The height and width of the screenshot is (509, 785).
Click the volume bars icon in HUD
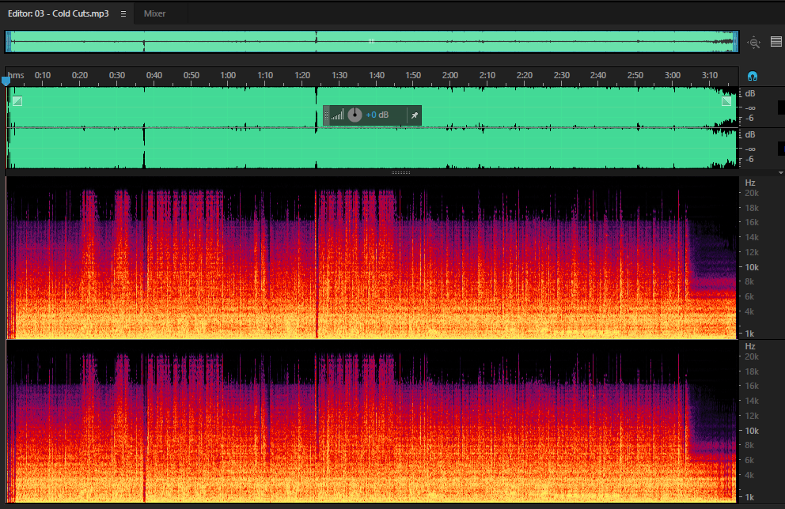pyautogui.click(x=337, y=115)
